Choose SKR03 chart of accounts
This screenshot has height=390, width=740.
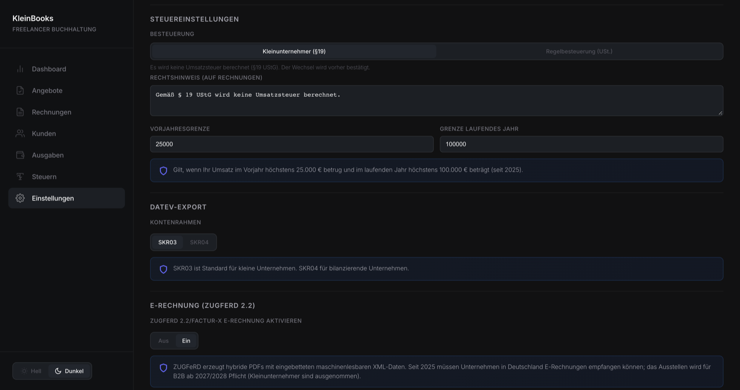[167, 242]
